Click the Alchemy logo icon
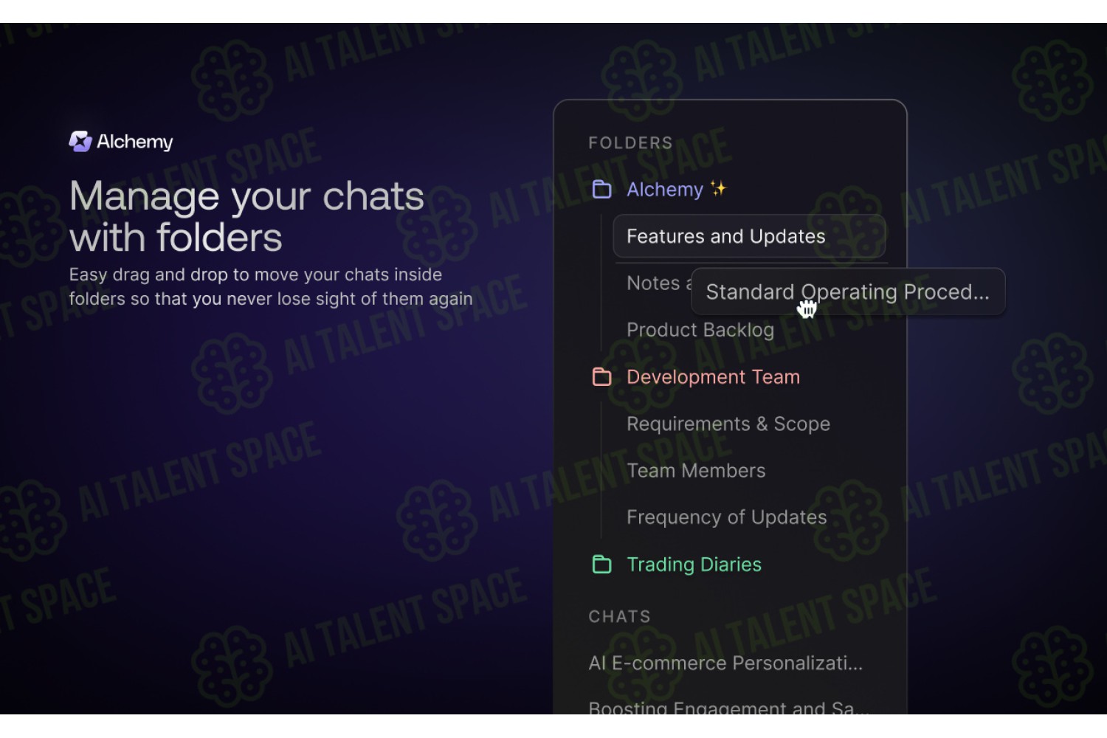The width and height of the screenshot is (1107, 738). click(x=80, y=141)
